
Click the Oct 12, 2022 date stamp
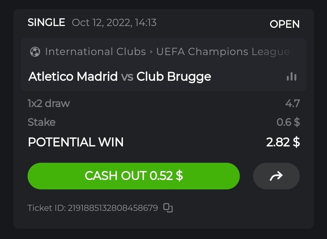pyautogui.click(x=114, y=23)
